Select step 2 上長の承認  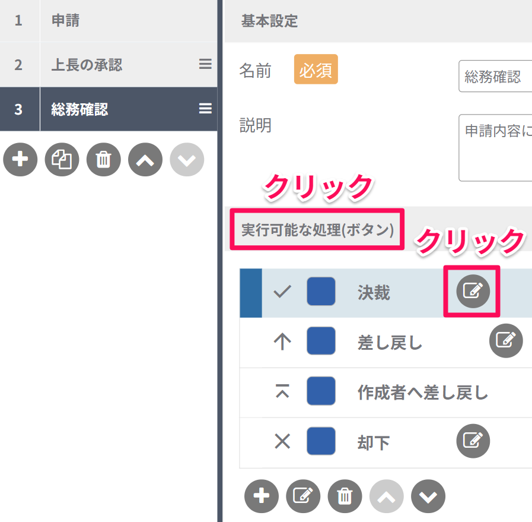pos(109,65)
